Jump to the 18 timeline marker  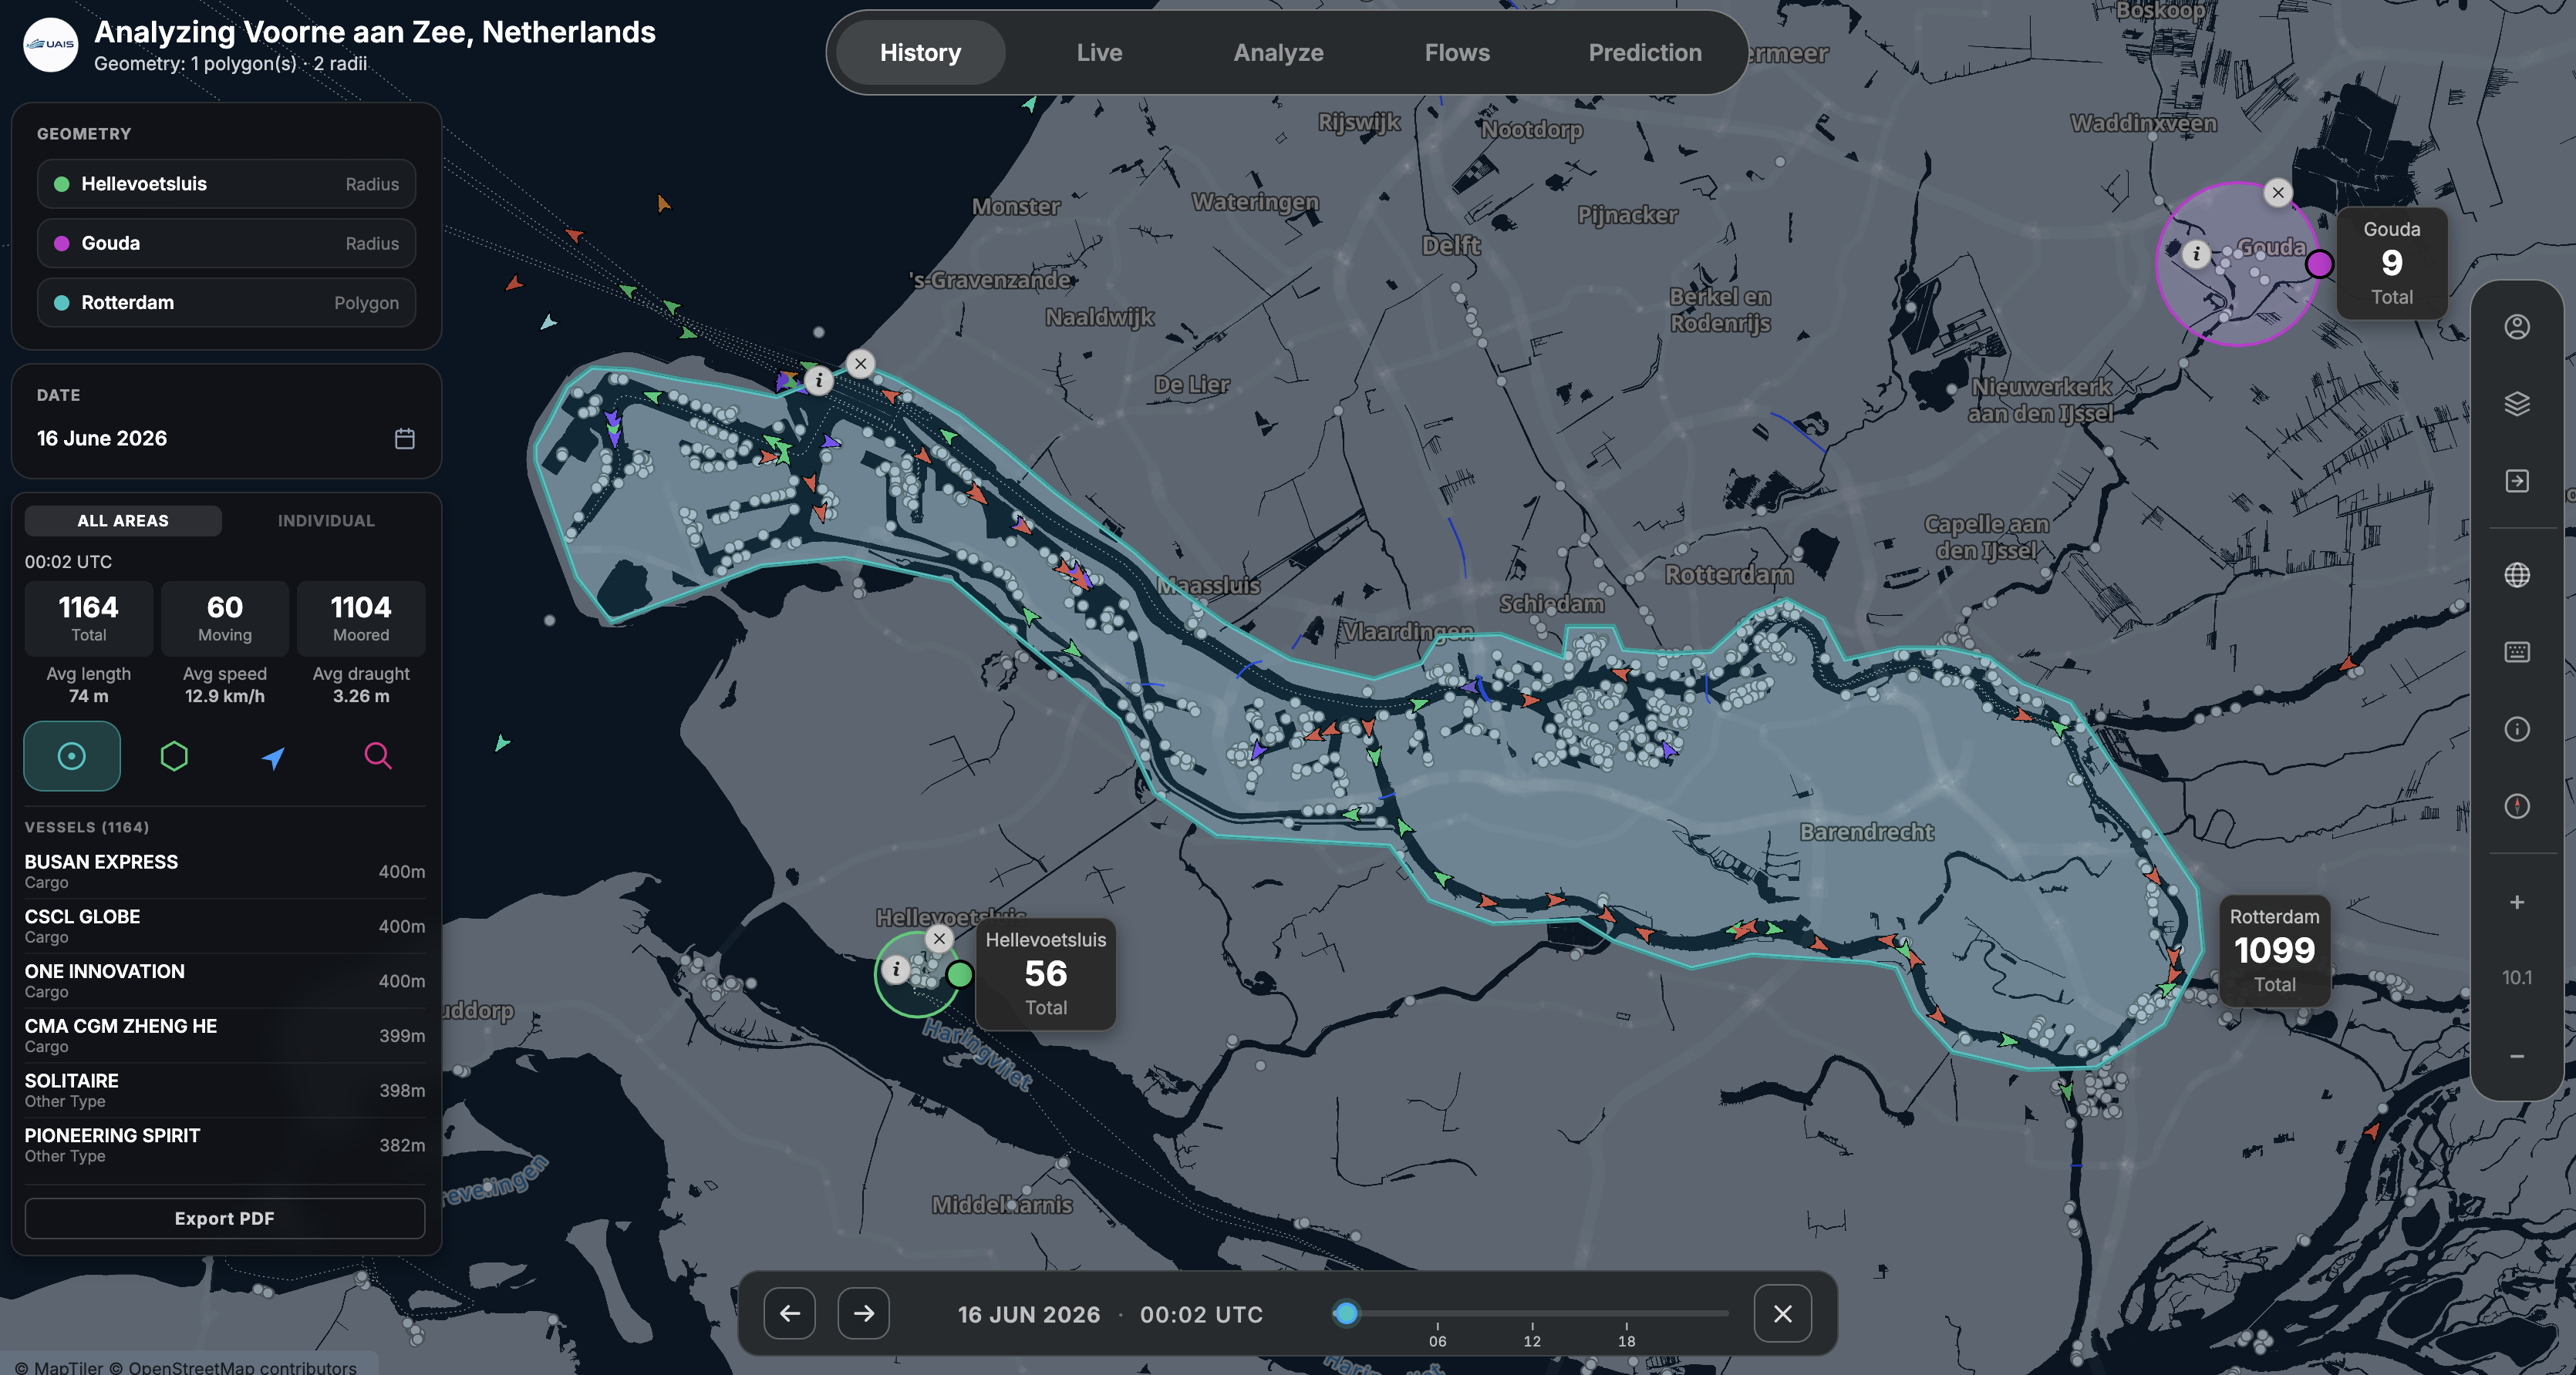click(x=1627, y=1340)
